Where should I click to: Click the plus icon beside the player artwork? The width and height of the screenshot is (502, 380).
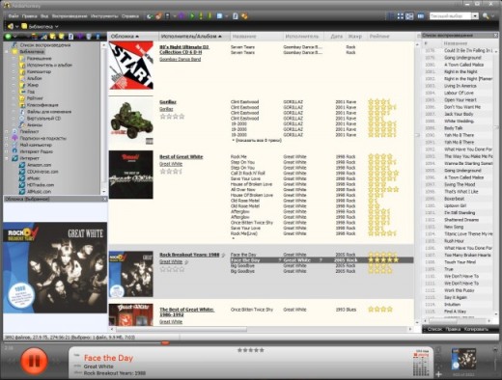(x=438, y=374)
